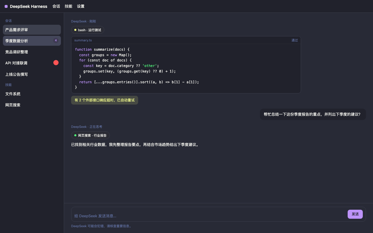Click the warning 有 2 个外部接口响应超时
373x233 pixels.
pyautogui.click(x=105, y=100)
